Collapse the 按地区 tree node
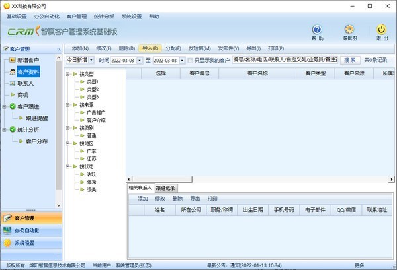 click(x=69, y=143)
